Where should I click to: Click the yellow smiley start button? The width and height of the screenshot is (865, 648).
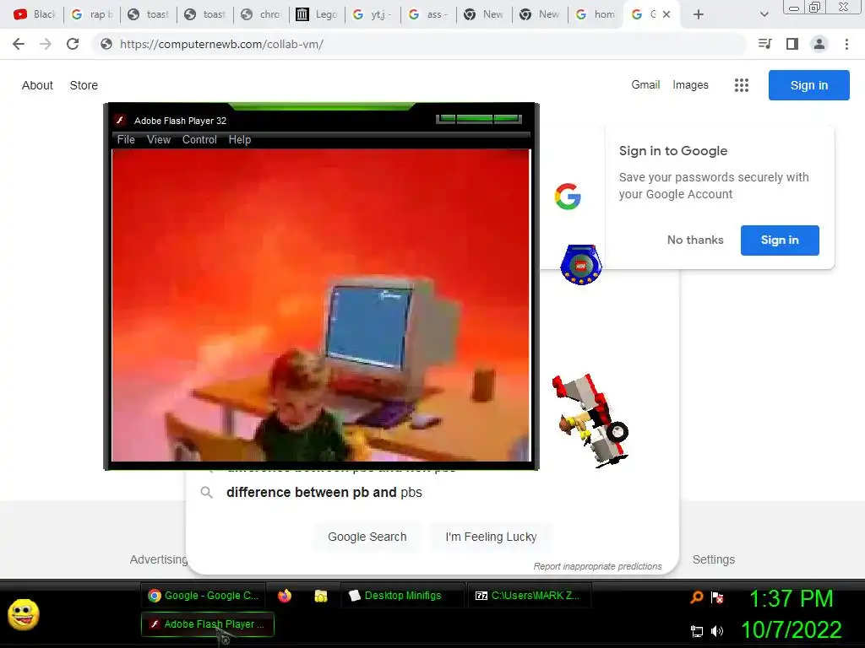pyautogui.click(x=23, y=614)
